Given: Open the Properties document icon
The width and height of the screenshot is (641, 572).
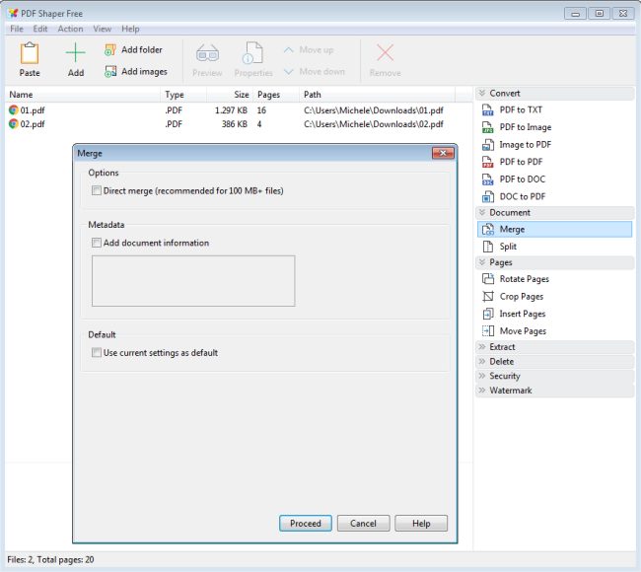Looking at the screenshot, I should 252,53.
